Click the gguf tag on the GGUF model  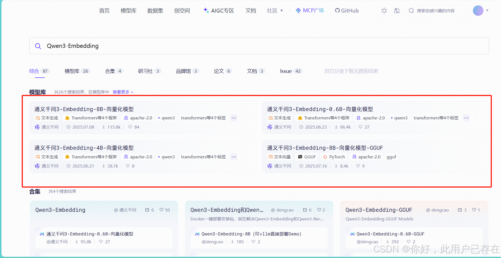tap(391, 157)
